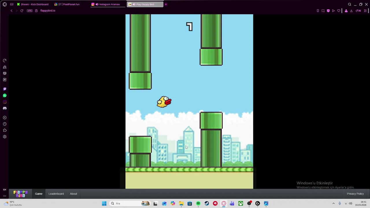Open the weather widget on taskbar

pyautogui.click(x=13, y=203)
